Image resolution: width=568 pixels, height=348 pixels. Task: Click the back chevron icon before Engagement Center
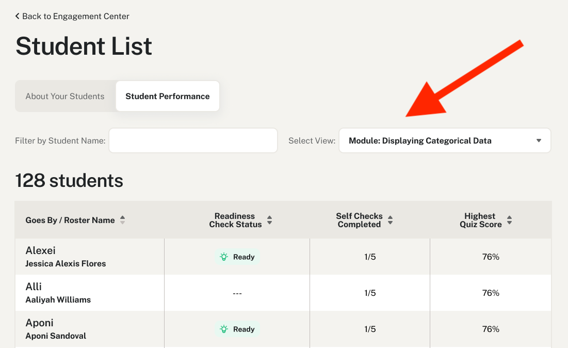(17, 16)
